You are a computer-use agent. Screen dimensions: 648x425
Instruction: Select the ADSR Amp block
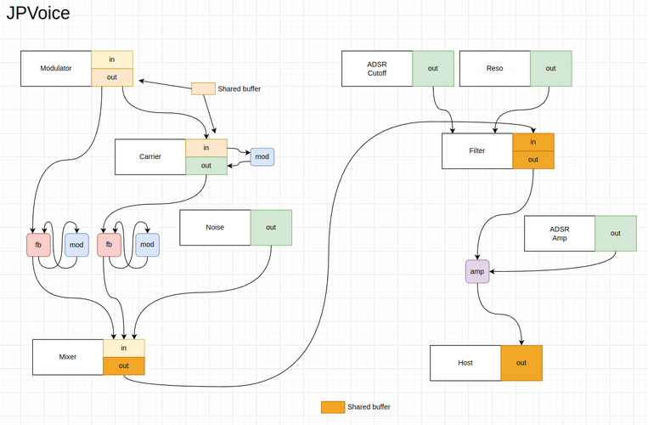pos(560,233)
